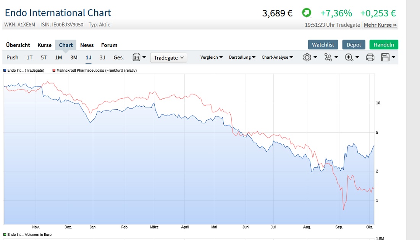Image resolution: width=420 pixels, height=240 pixels.
Task: Click the green refresh icon beside the price
Action: 305,13
